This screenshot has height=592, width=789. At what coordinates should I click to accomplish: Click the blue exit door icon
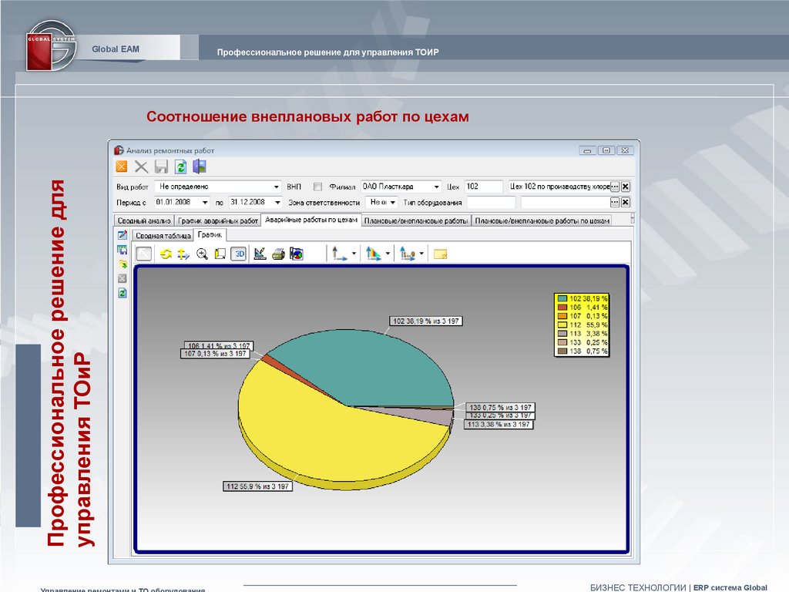pos(200,166)
